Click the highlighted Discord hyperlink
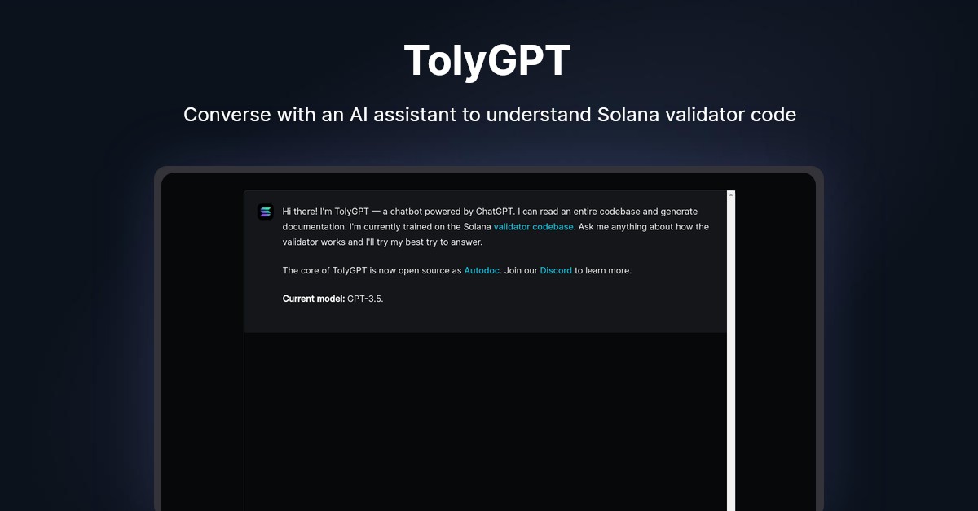The image size is (978, 511). (x=556, y=270)
